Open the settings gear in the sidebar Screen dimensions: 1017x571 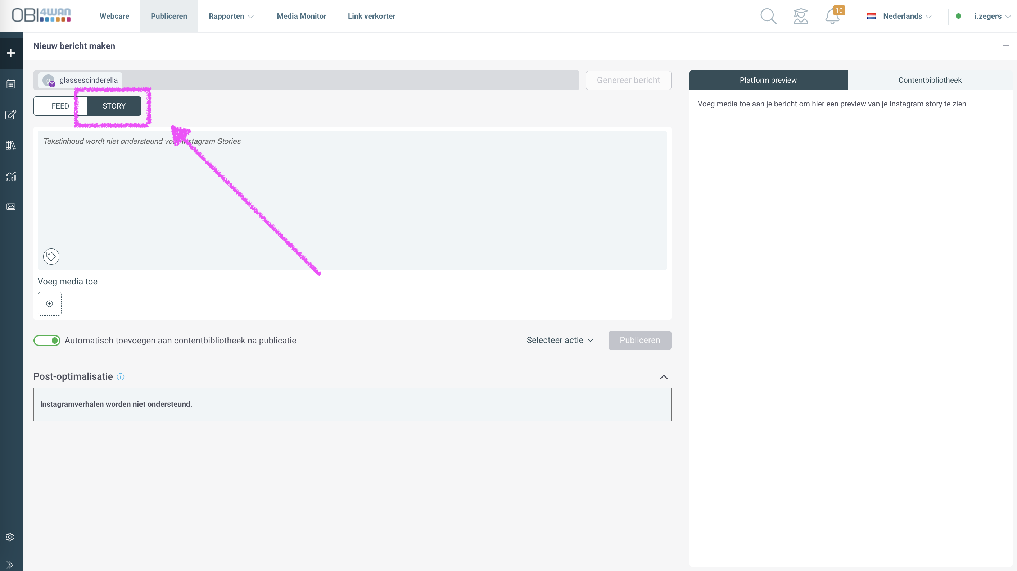pos(10,537)
